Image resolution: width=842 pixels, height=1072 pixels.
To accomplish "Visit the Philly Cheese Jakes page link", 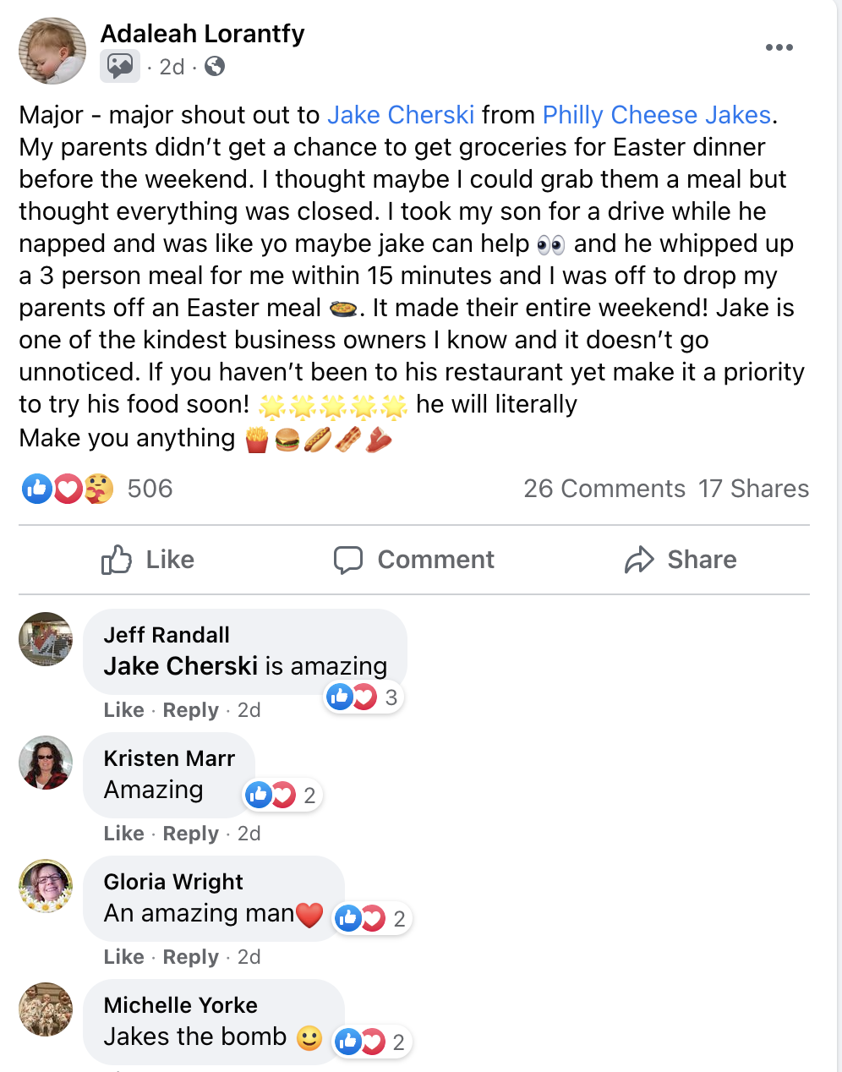I will pos(657,115).
